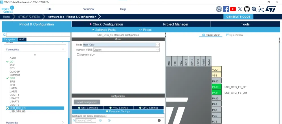
Task: Click the Search (Ctrl+F) parameter field
Action: pyautogui.click(x=86, y=120)
